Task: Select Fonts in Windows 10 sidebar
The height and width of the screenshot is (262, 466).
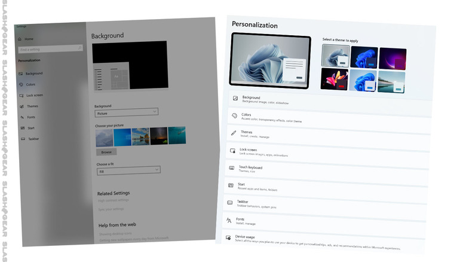Action: click(31, 117)
